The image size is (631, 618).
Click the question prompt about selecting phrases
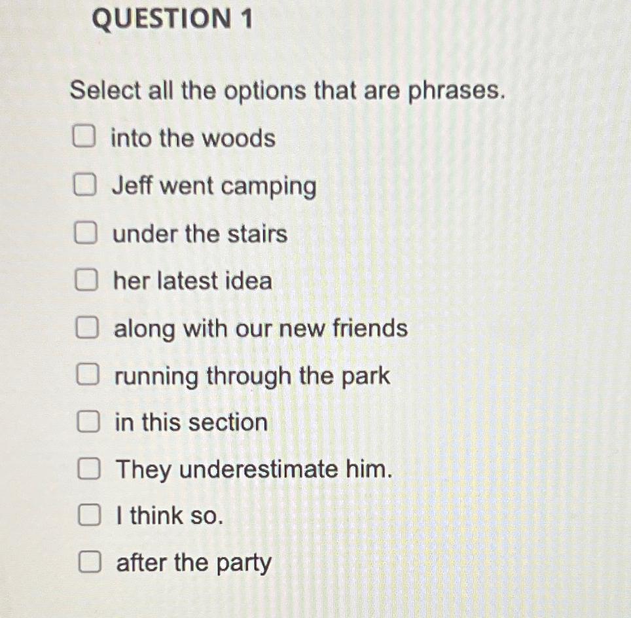(287, 91)
